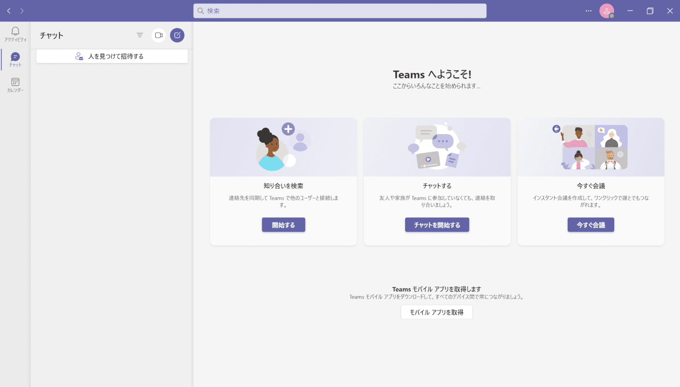Screen dimensions: 680x387
Task: Click the 知り合いを検索 card title
Action: click(x=283, y=186)
